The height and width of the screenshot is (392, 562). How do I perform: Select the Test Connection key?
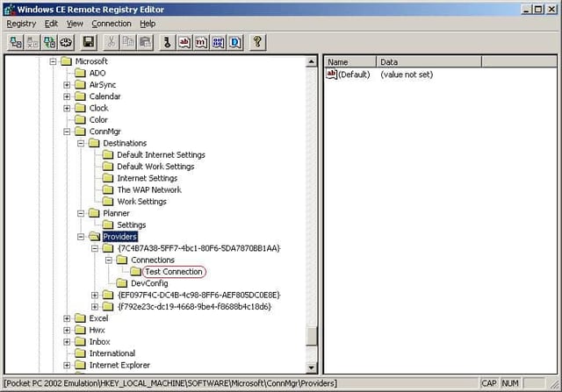pyautogui.click(x=174, y=272)
